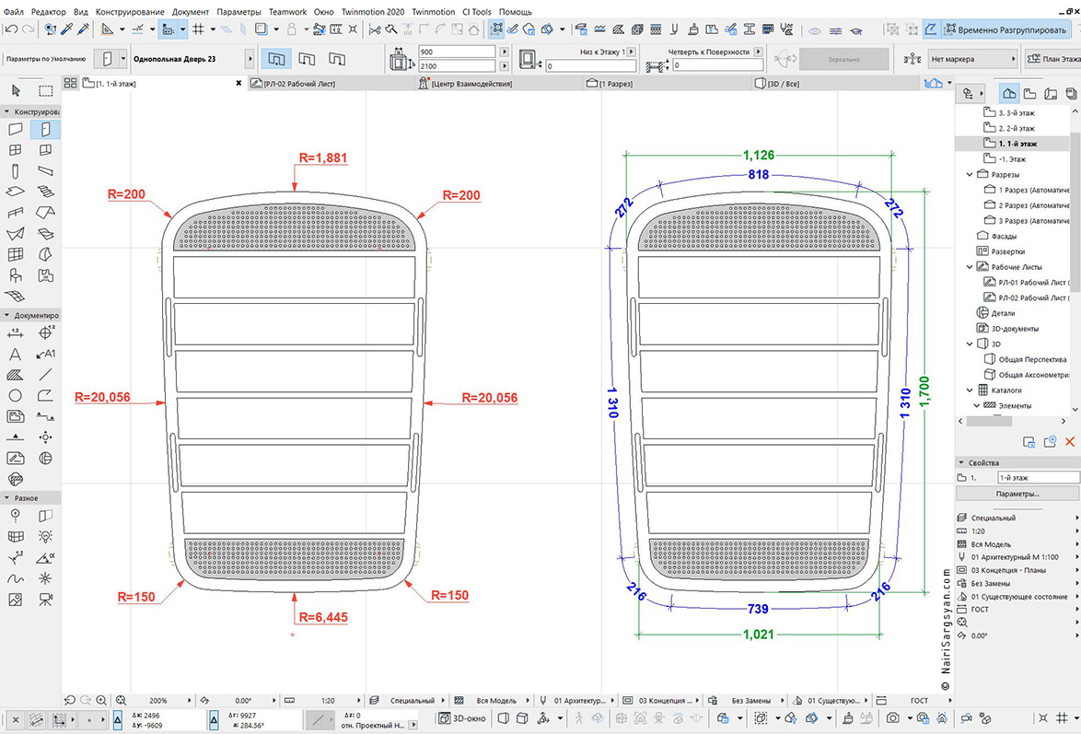The height and width of the screenshot is (734, 1081).
Task: Toggle Auto Group icon beside Временно Разгруппировать
Action: [x=931, y=29]
